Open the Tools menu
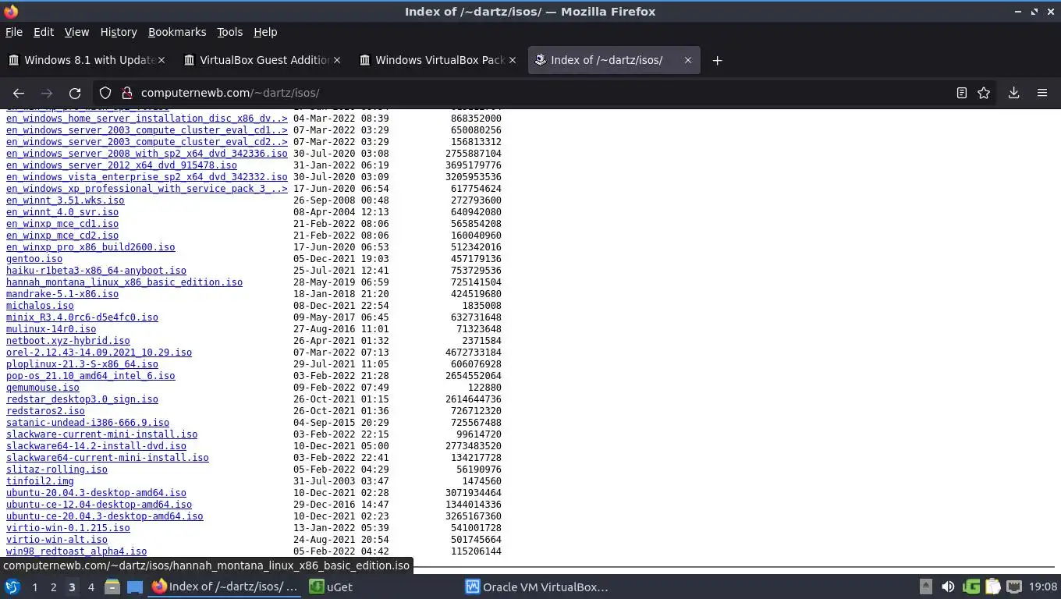Viewport: 1061px width, 599px height. coord(229,32)
